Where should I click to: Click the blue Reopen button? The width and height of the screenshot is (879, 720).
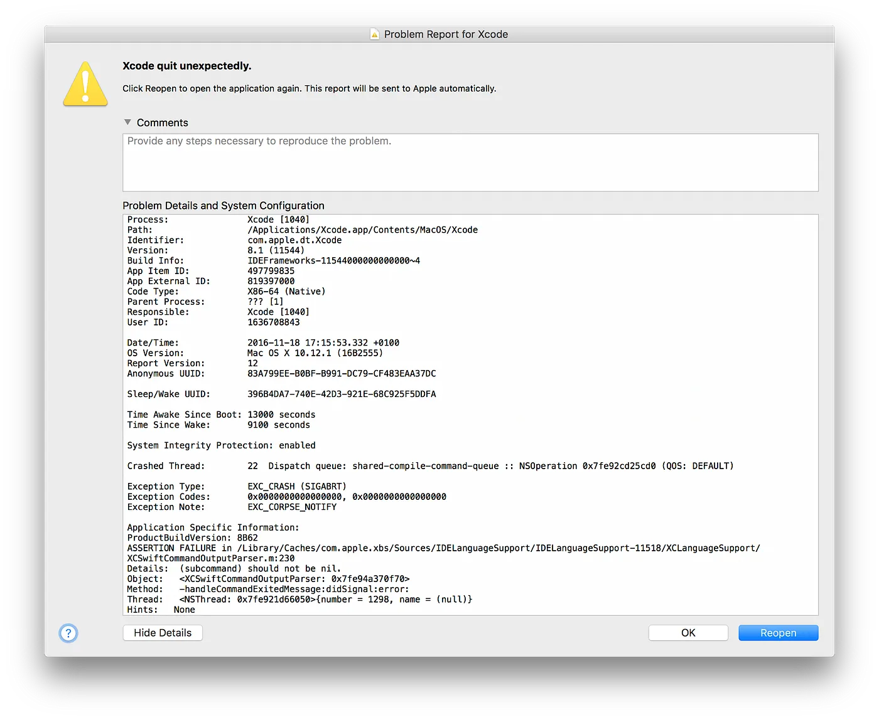point(778,633)
